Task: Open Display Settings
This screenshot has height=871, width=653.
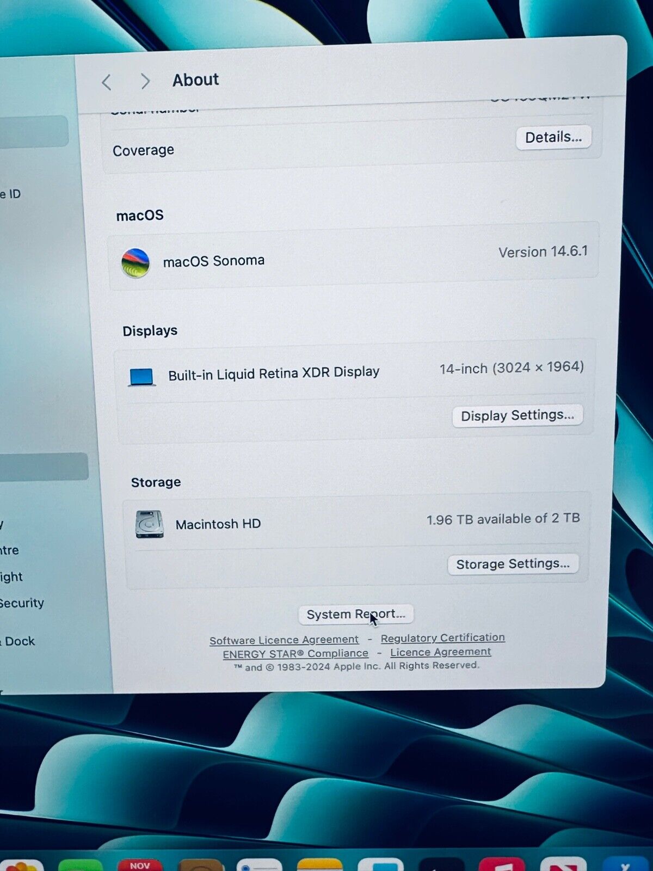Action: pyautogui.click(x=517, y=416)
